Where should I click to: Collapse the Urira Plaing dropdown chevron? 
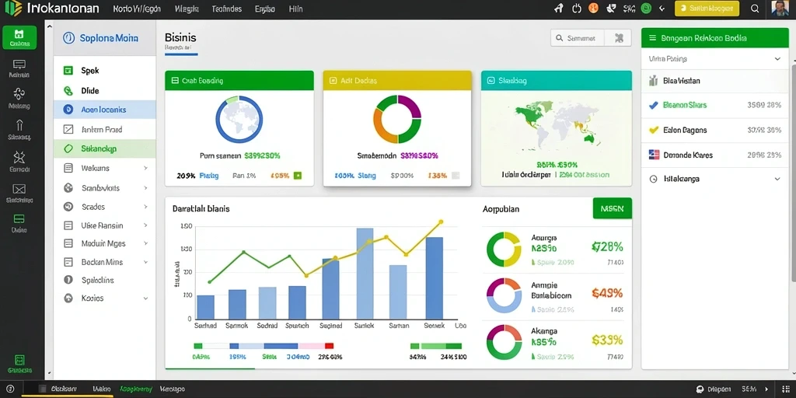click(777, 59)
